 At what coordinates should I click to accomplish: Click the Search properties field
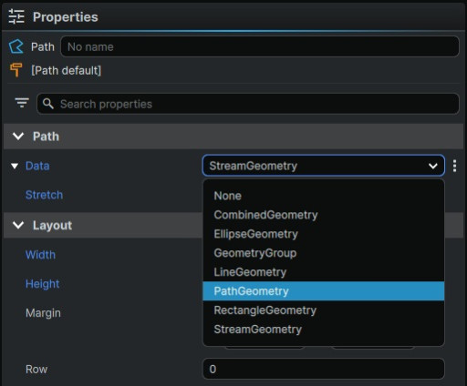(x=248, y=104)
